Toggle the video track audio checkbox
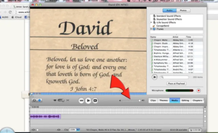This screenshot has height=133, width=218. click(205, 111)
